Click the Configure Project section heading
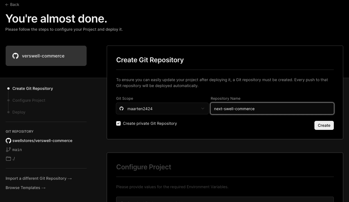Image resolution: width=349 pixels, height=202 pixels. (x=143, y=167)
